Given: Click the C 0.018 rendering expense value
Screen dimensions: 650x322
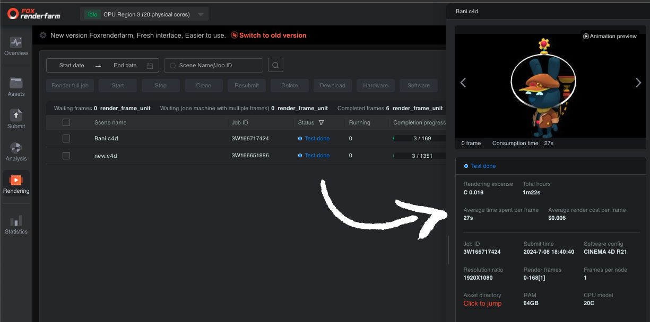Looking at the screenshot, I should click(x=473, y=192).
